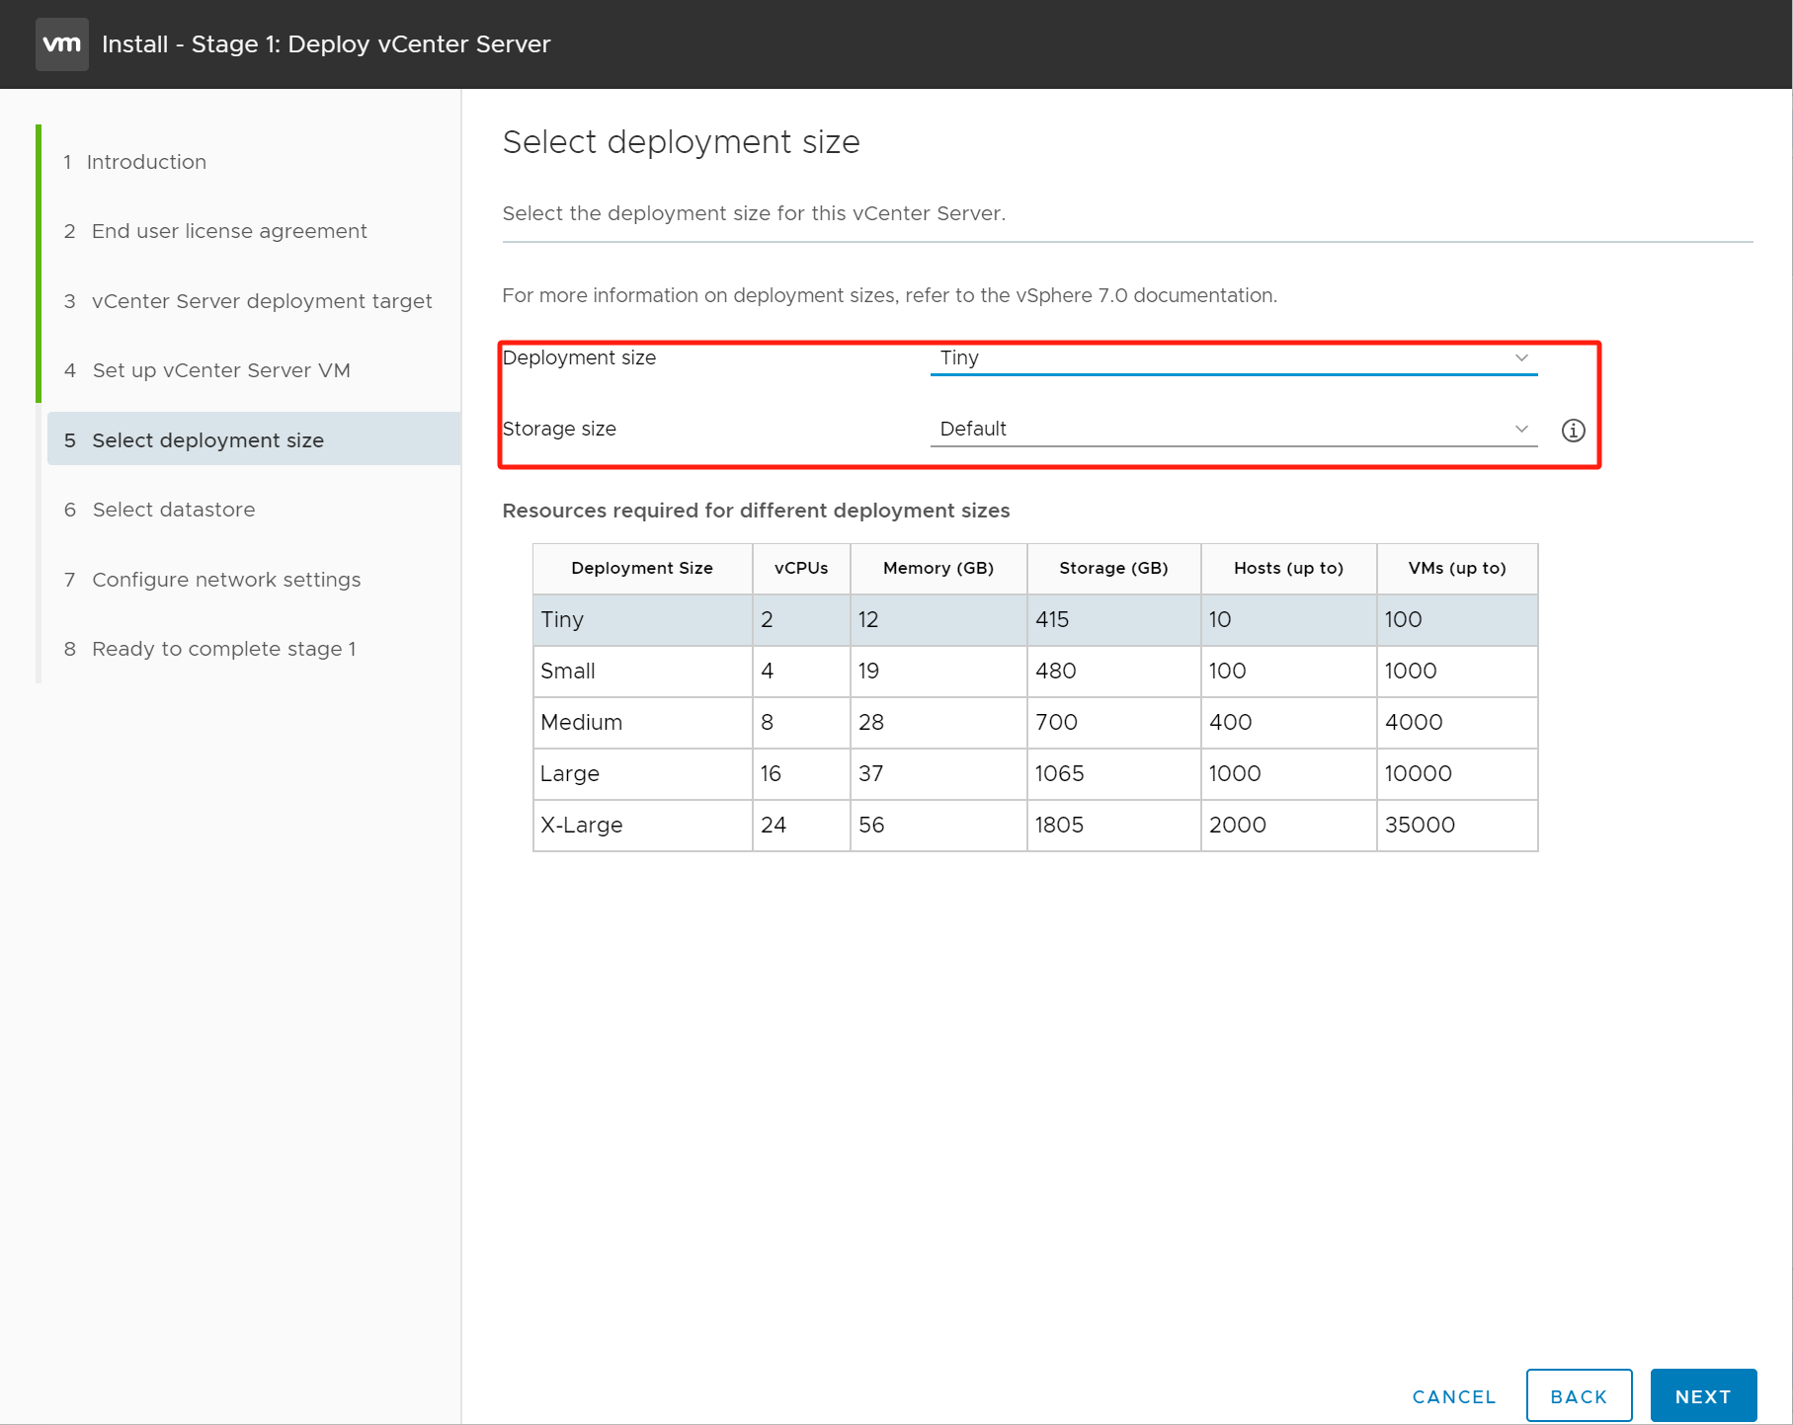Jump to Select datastore step
The height and width of the screenshot is (1425, 1793).
(173, 510)
